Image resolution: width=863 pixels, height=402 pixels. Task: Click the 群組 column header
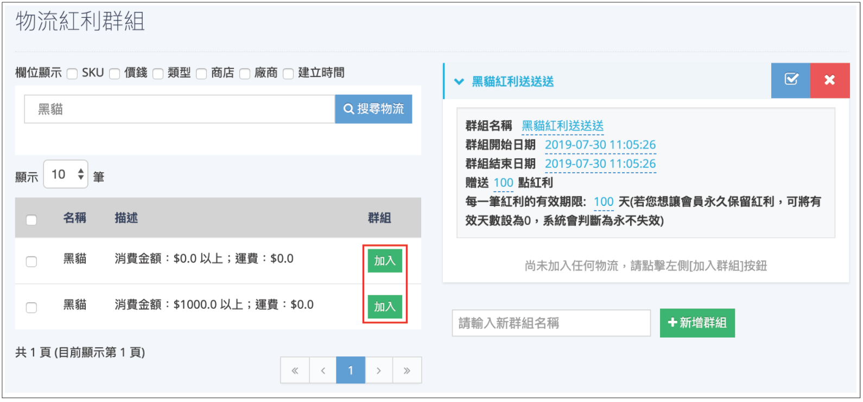click(x=379, y=218)
